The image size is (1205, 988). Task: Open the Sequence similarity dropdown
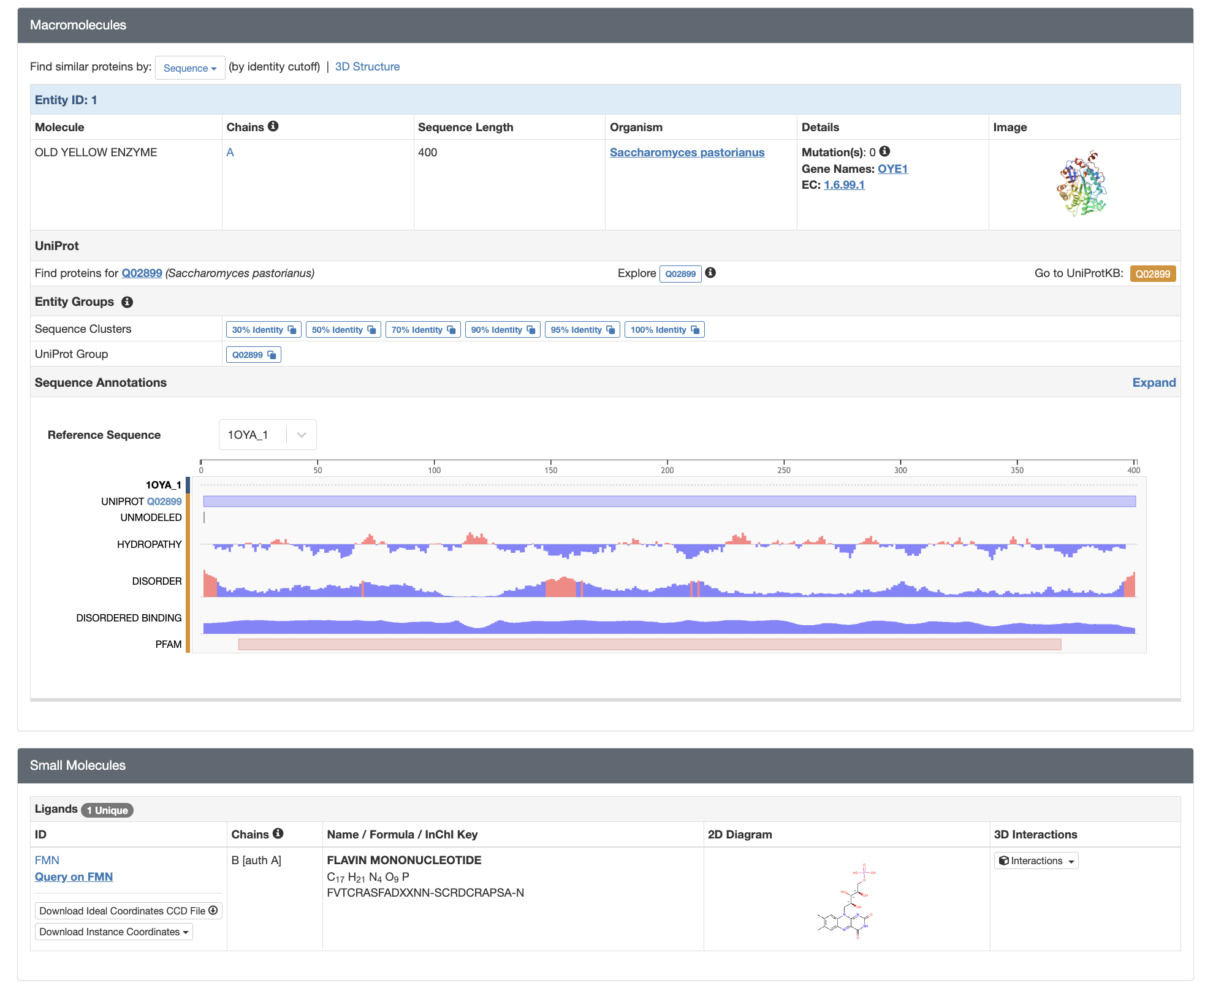point(190,68)
